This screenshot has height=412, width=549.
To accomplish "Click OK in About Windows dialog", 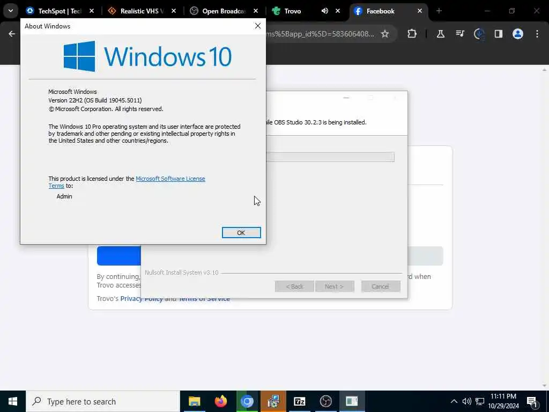I will 241,233.
